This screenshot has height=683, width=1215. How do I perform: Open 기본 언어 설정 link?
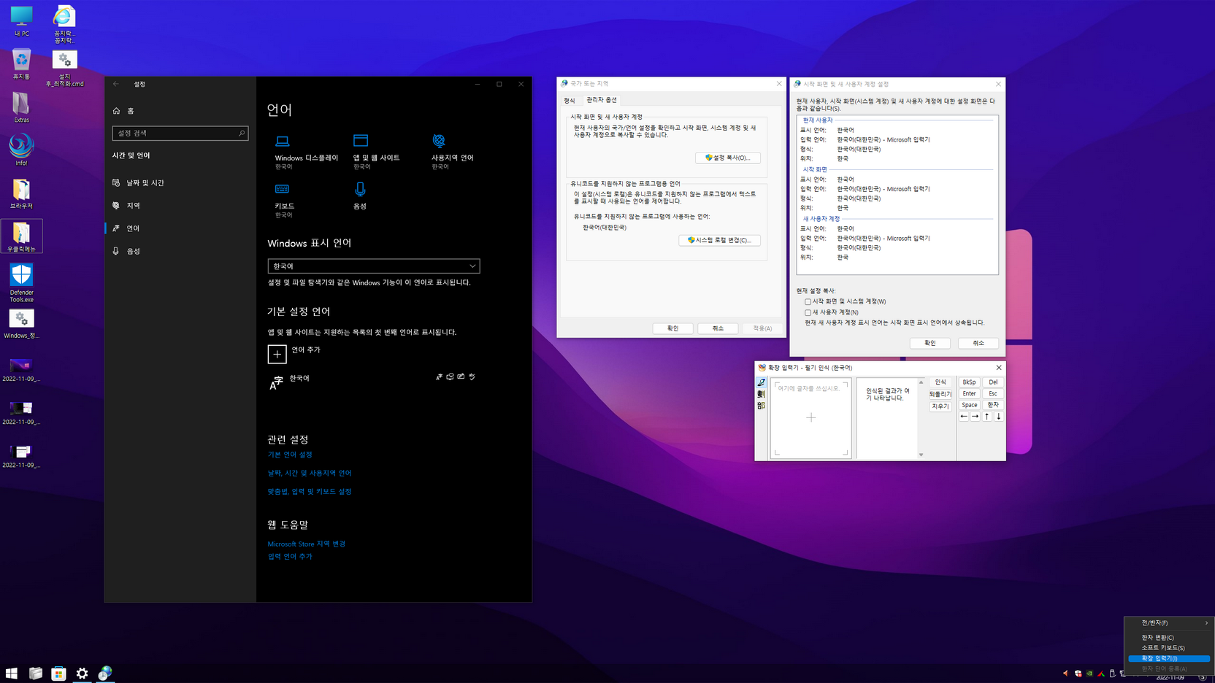point(290,455)
